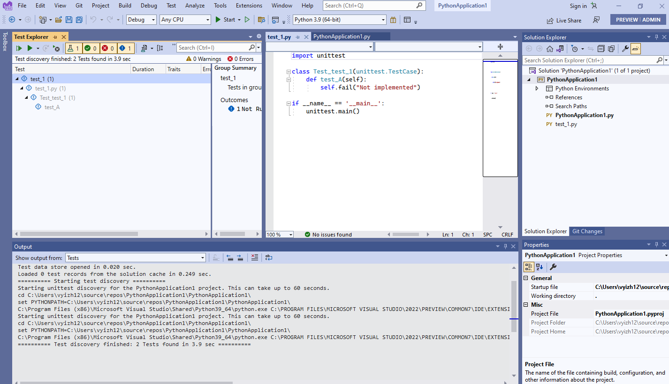
Task: Collapse the General section in Properties
Action: pyautogui.click(x=526, y=278)
